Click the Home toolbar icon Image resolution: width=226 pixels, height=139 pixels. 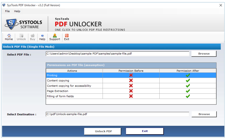pyautogui.click(x=9, y=37)
